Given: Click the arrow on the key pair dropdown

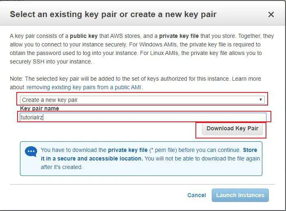Looking at the screenshot, I should [261, 100].
